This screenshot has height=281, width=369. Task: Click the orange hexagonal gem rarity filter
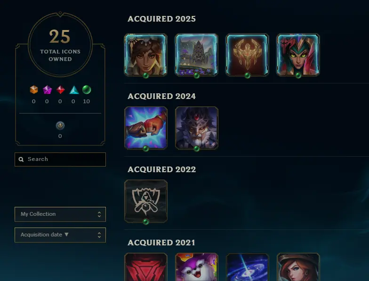tap(34, 90)
